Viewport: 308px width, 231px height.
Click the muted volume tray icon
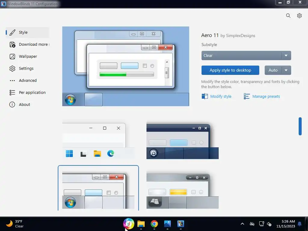click(x=269, y=224)
